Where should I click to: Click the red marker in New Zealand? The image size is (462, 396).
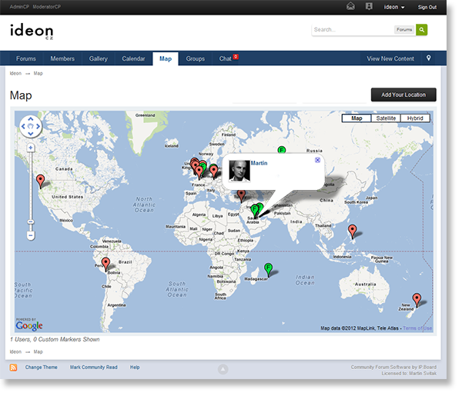click(417, 299)
